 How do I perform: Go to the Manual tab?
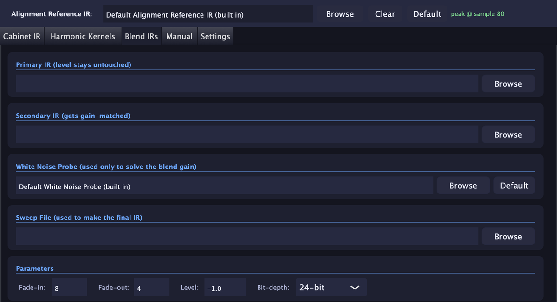(179, 36)
